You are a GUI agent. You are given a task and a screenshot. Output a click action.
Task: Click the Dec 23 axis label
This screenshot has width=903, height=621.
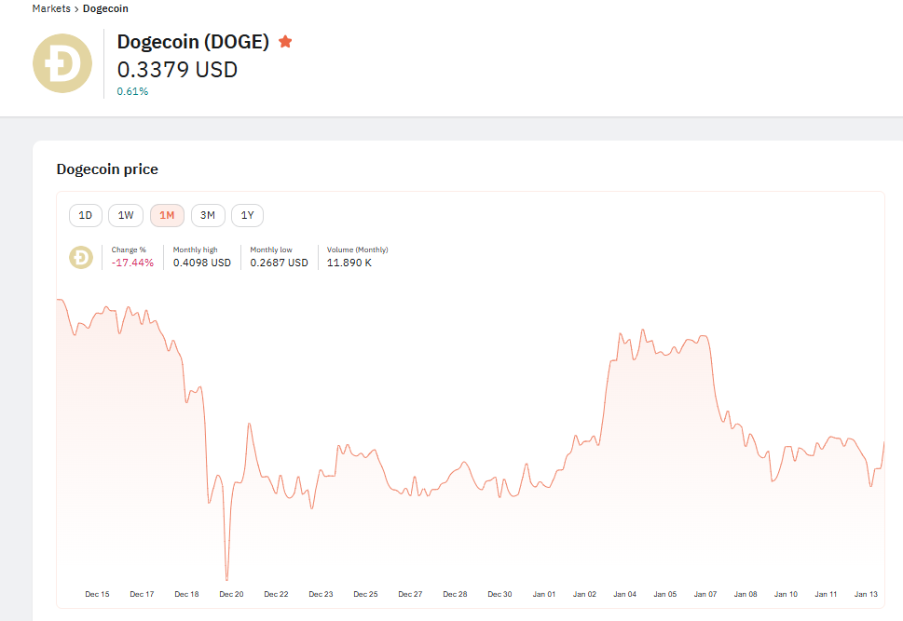click(x=321, y=594)
